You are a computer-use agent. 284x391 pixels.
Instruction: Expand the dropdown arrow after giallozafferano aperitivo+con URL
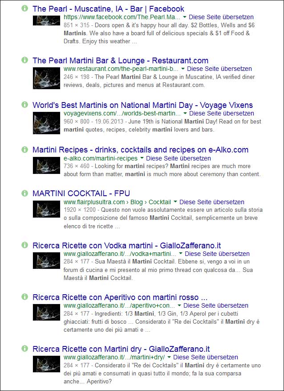[179, 305]
